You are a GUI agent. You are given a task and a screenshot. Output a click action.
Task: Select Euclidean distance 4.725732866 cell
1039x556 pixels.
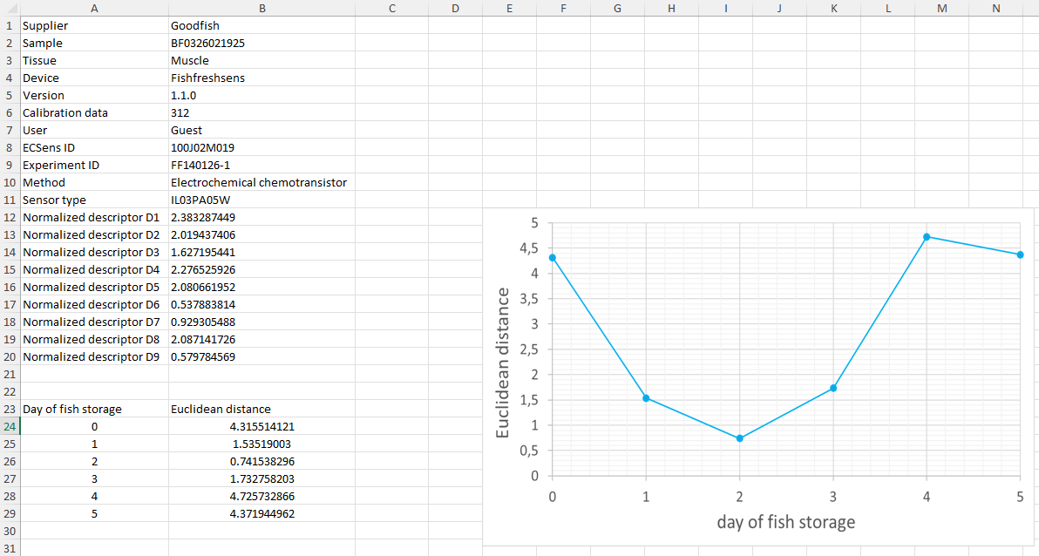pos(261,497)
